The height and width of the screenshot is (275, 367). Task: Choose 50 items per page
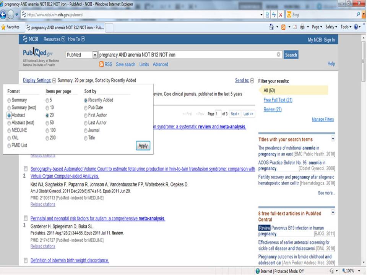tap(47, 123)
